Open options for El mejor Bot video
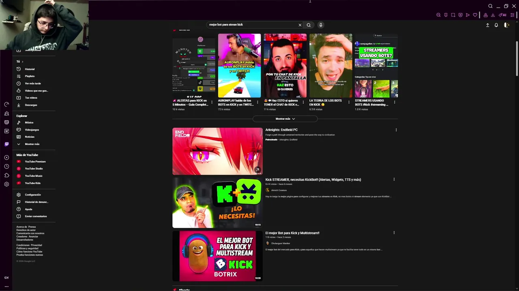 [394, 233]
